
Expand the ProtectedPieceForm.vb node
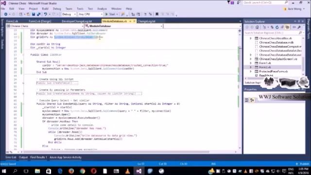251,71
